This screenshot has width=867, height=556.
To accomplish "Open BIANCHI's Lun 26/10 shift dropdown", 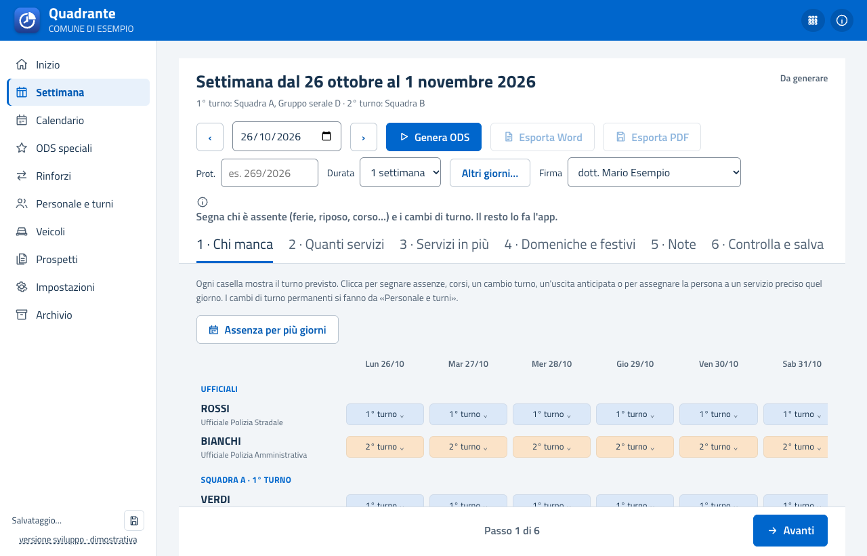I will click(385, 447).
